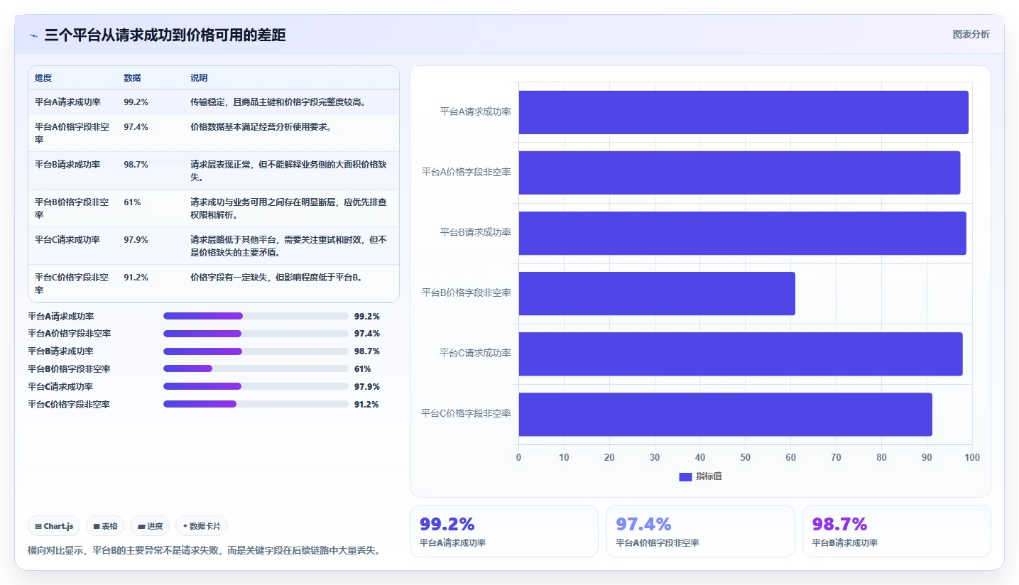The image size is (1019, 585).
Task: Open the 97.4% 平台A价格字段非空率 data card
Action: click(700, 531)
